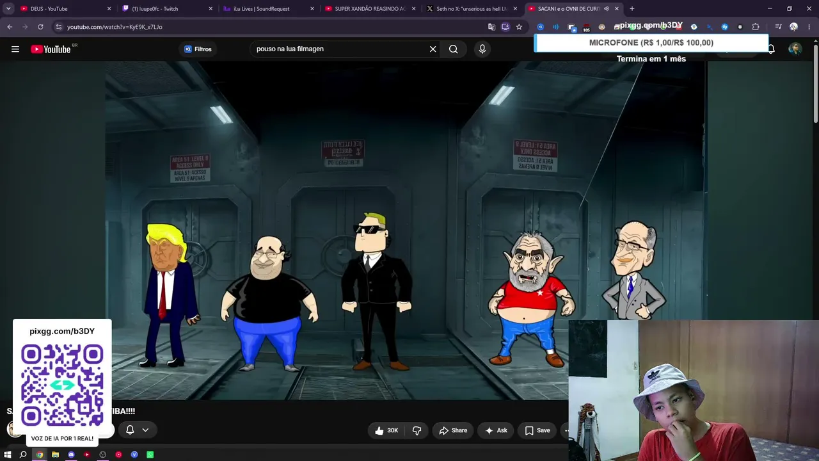This screenshot has width=819, height=461.
Task: Open the YouTube account avatar menu
Action: pos(795,49)
